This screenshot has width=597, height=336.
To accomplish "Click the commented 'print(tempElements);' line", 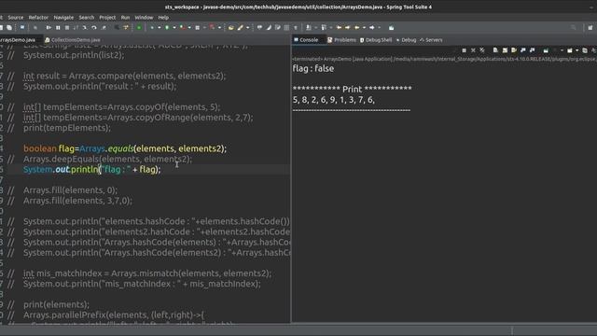I will coord(67,128).
